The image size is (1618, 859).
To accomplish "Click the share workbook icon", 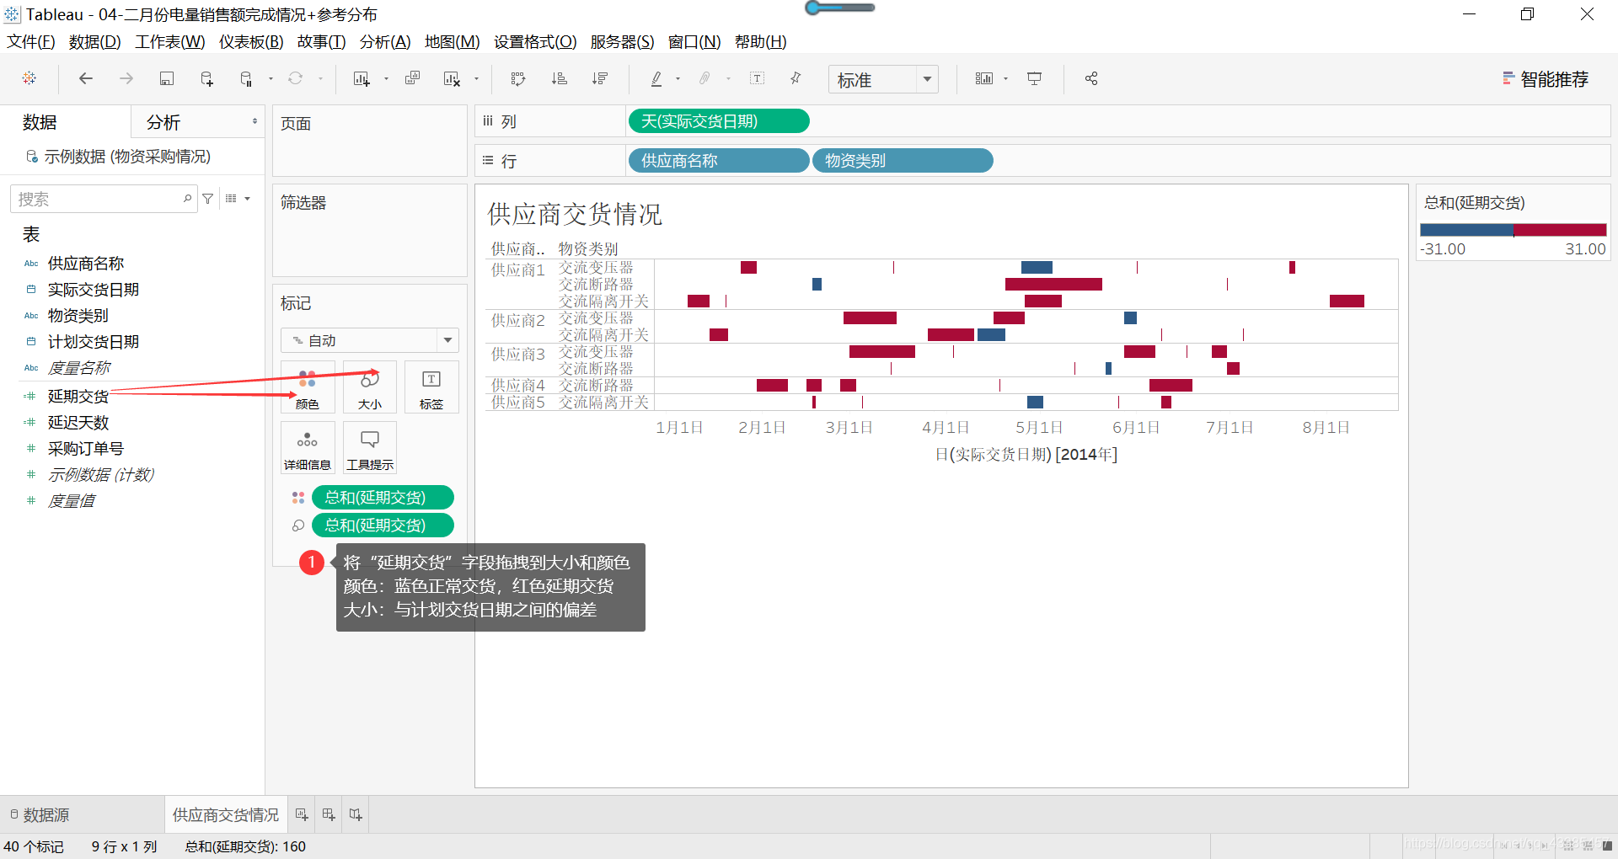I will 1091,78.
